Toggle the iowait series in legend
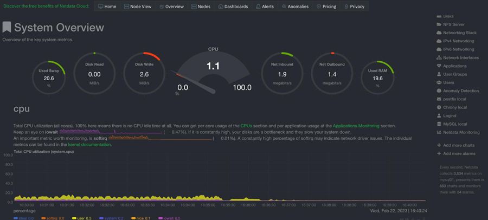 pos(166,218)
